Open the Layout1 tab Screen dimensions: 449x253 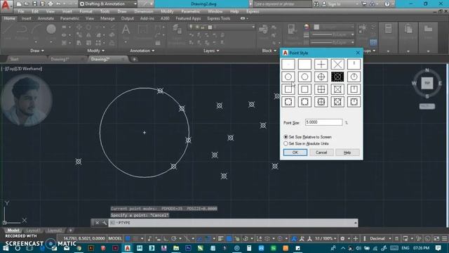[x=33, y=231]
